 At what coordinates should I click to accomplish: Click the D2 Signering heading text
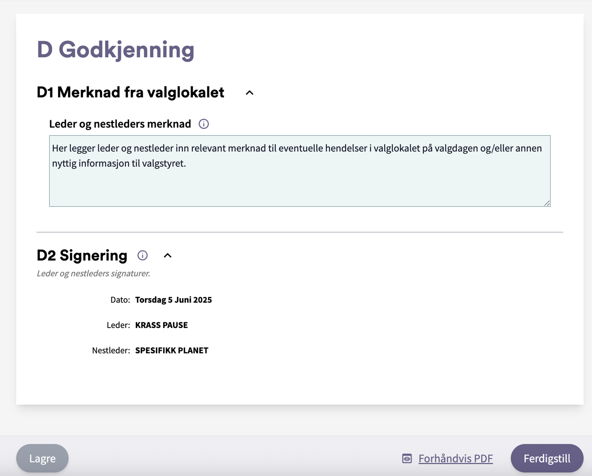click(82, 255)
